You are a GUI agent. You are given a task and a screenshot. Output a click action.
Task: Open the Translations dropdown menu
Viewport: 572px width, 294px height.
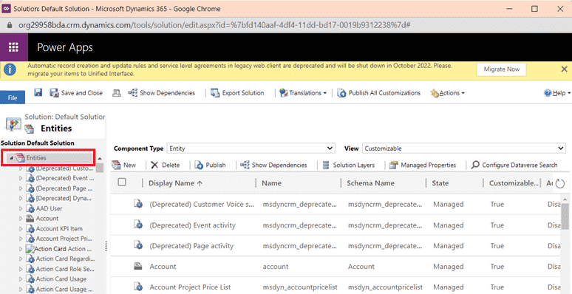click(x=303, y=93)
